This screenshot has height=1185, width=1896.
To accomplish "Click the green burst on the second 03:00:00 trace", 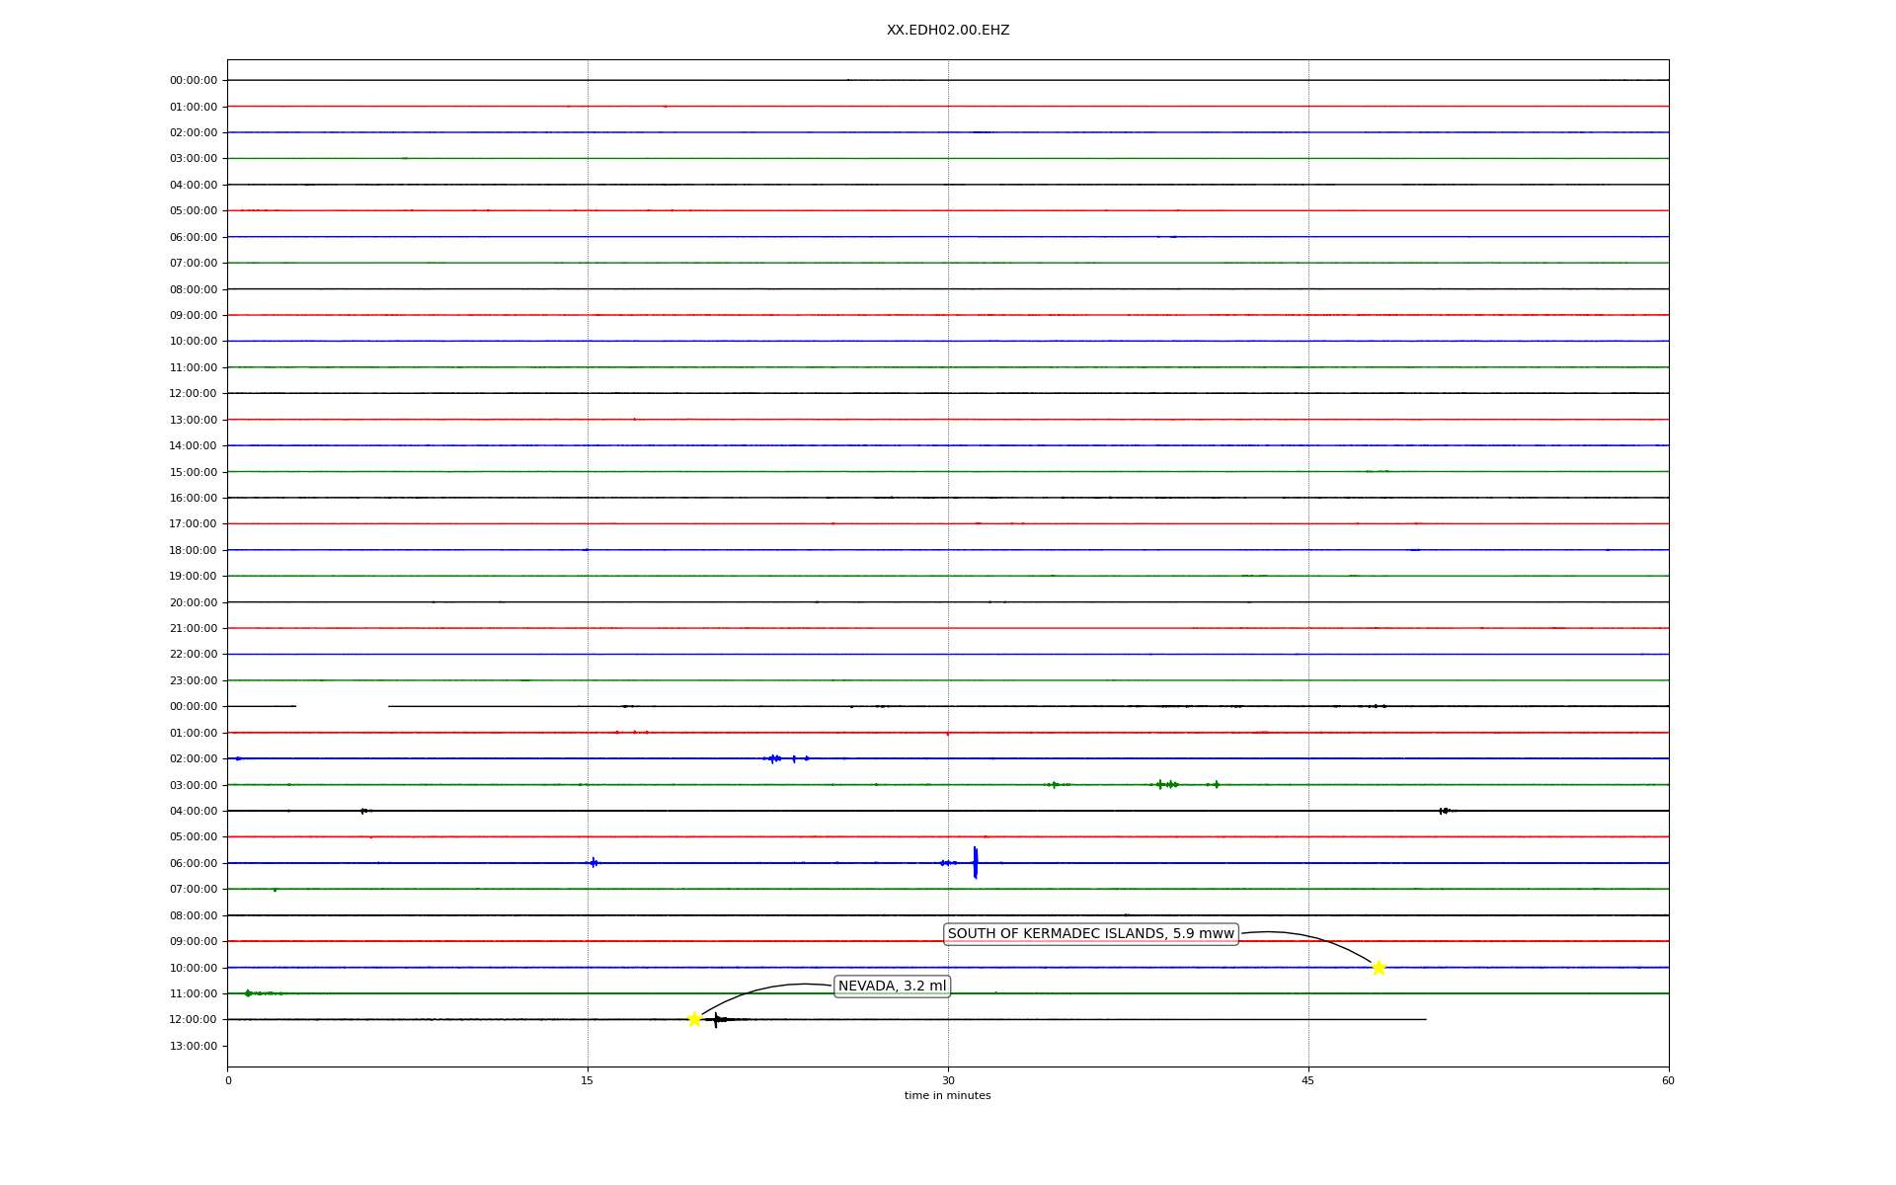I will coord(1167,784).
